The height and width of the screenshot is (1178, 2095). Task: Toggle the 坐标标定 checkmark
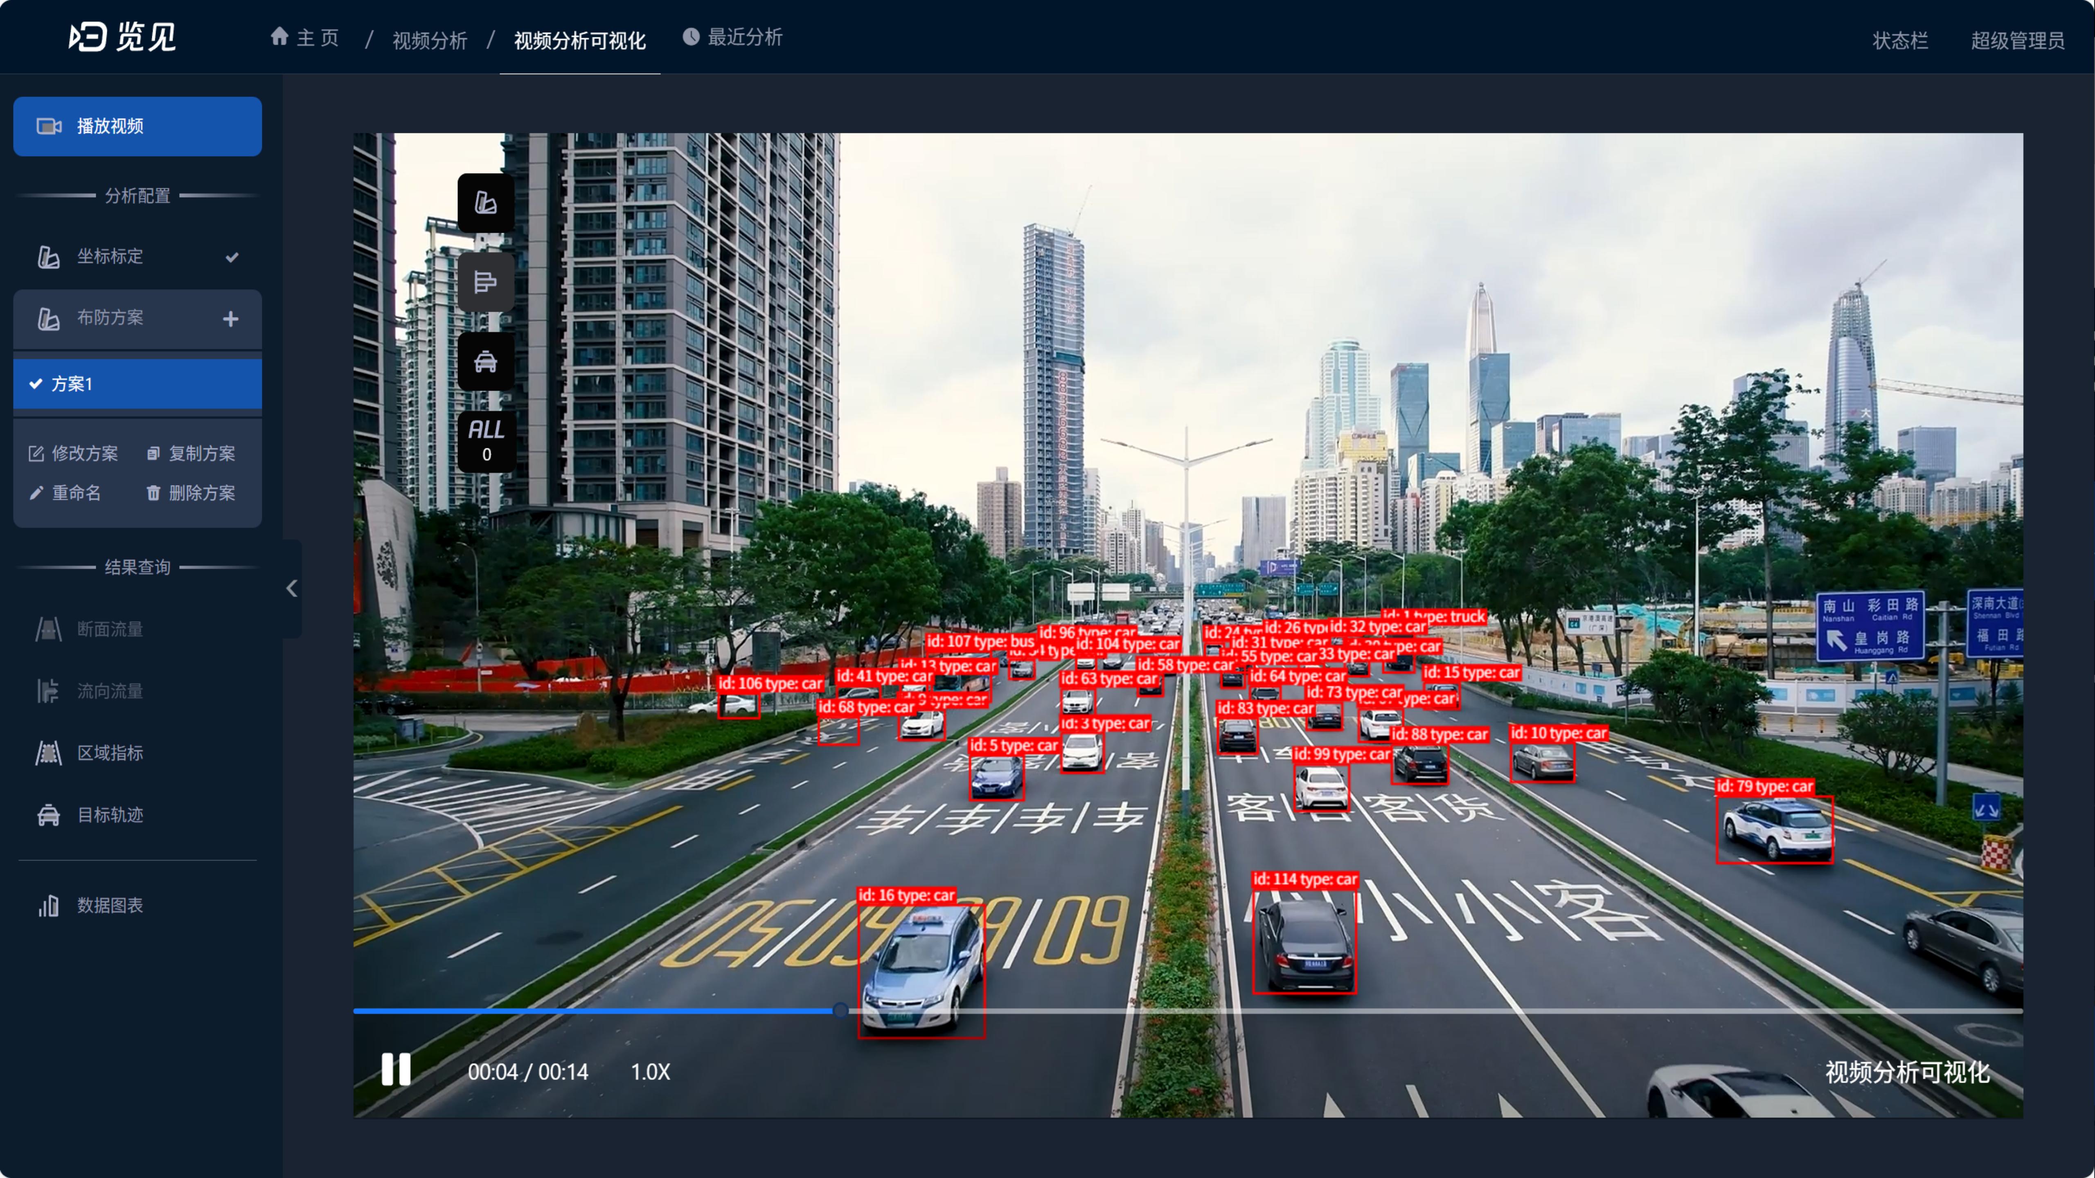tap(232, 257)
